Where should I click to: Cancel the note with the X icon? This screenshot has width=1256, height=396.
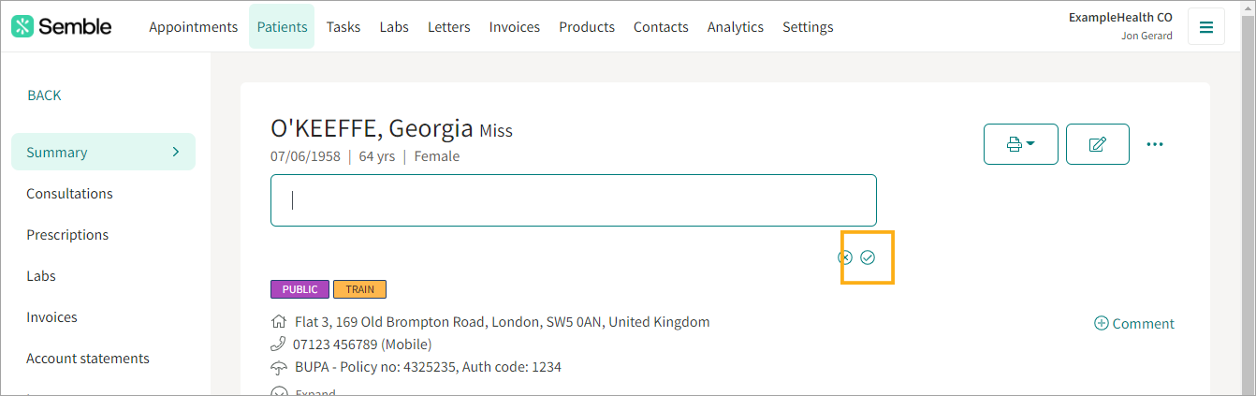point(845,257)
